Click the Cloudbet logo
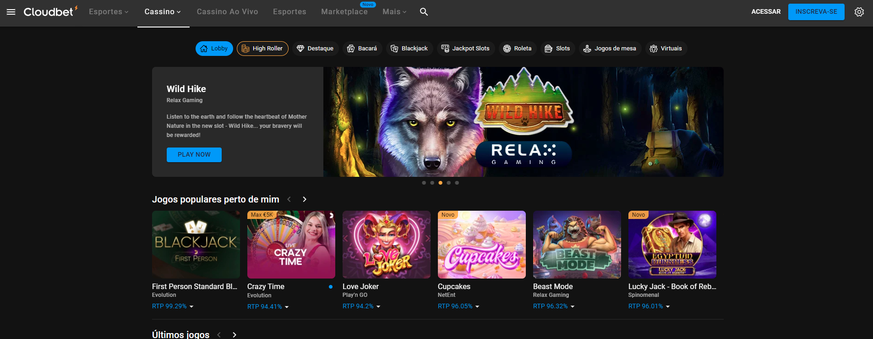Screen dimensions: 873x339 pyautogui.click(x=50, y=11)
